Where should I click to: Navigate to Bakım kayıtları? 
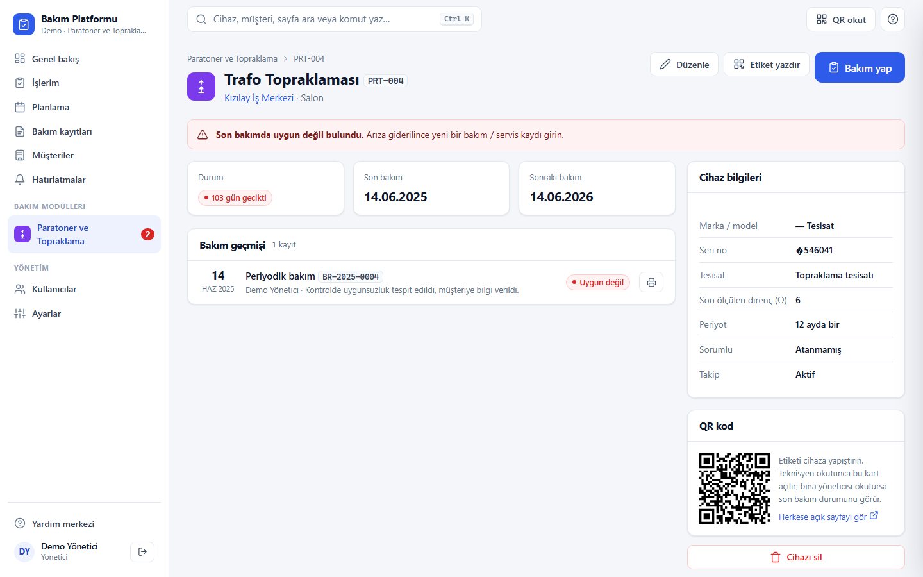click(84, 131)
